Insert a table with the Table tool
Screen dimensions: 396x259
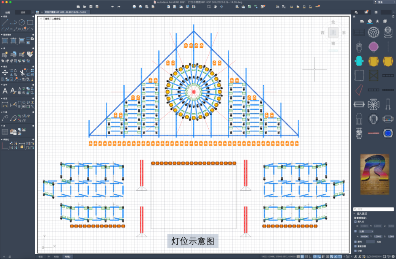tap(5, 131)
